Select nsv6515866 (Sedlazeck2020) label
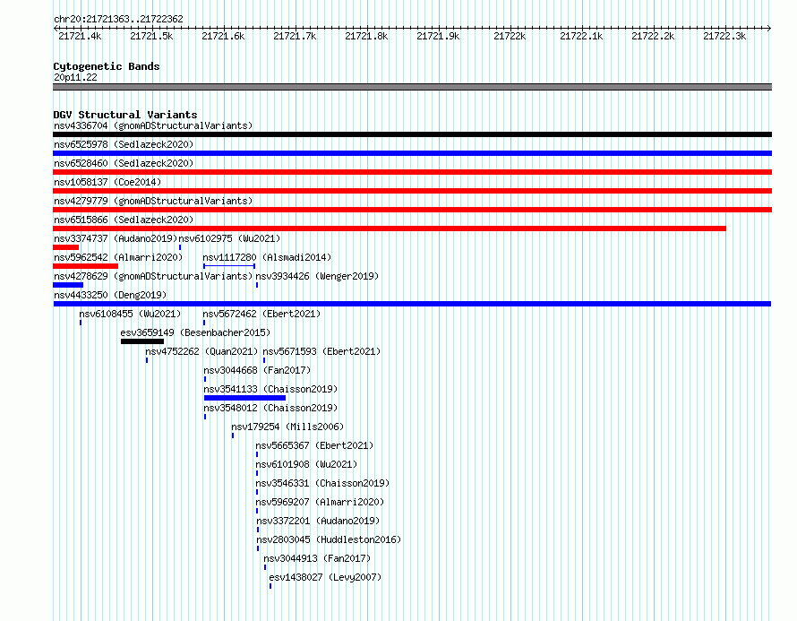The image size is (797, 621). (124, 220)
